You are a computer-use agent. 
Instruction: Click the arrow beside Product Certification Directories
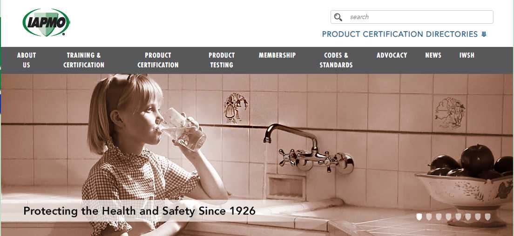(484, 34)
